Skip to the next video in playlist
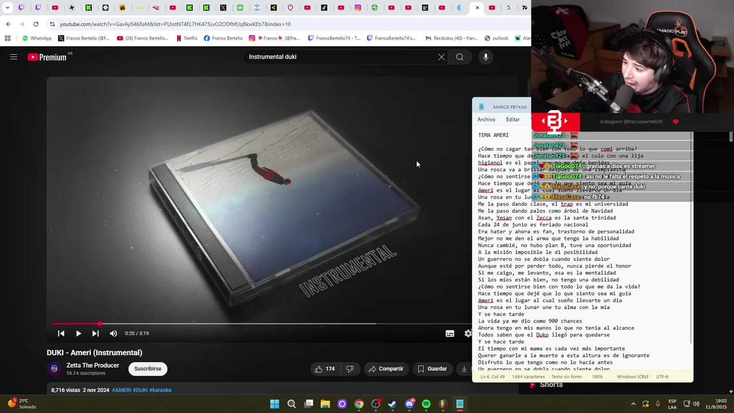Screen dimensions: 734x413 tap(95, 333)
